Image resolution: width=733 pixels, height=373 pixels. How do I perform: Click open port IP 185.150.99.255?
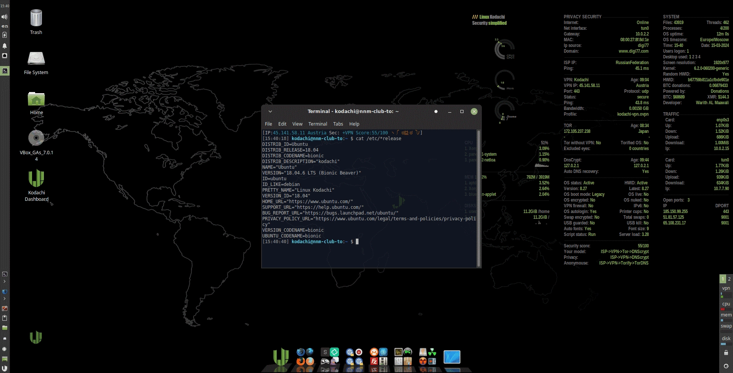(675, 212)
